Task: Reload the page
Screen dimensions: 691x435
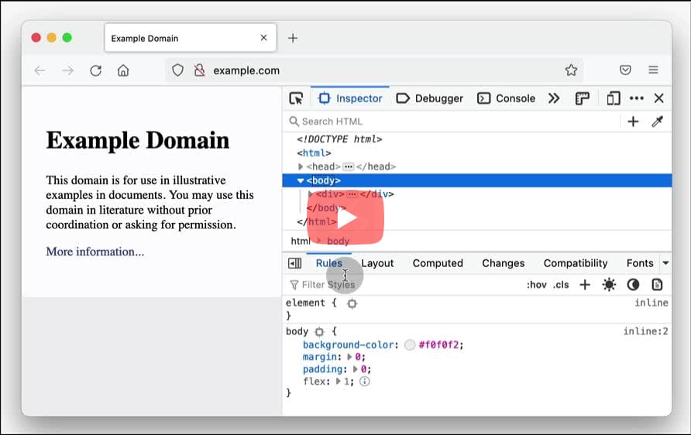Action: point(95,70)
